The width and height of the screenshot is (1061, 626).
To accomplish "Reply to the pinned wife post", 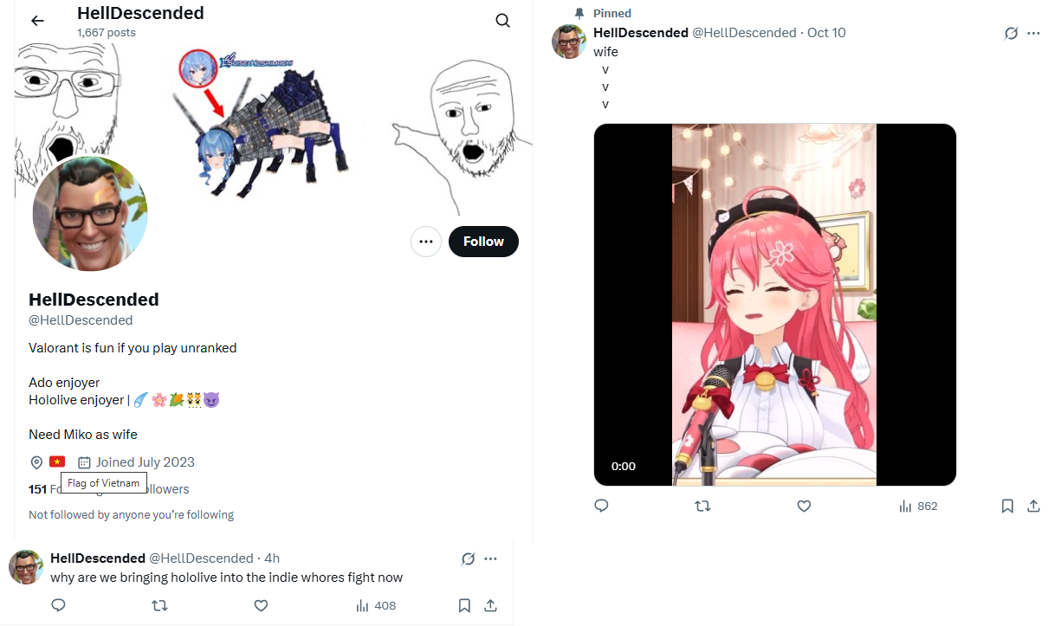I will click(602, 506).
